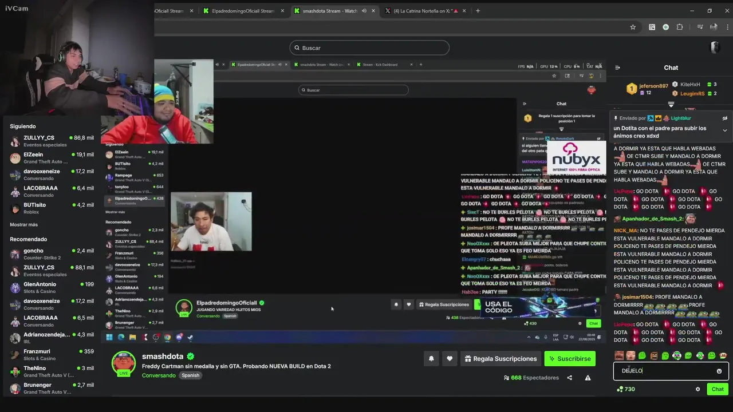Click KiteHxH in gift leaderboard

tap(690, 84)
